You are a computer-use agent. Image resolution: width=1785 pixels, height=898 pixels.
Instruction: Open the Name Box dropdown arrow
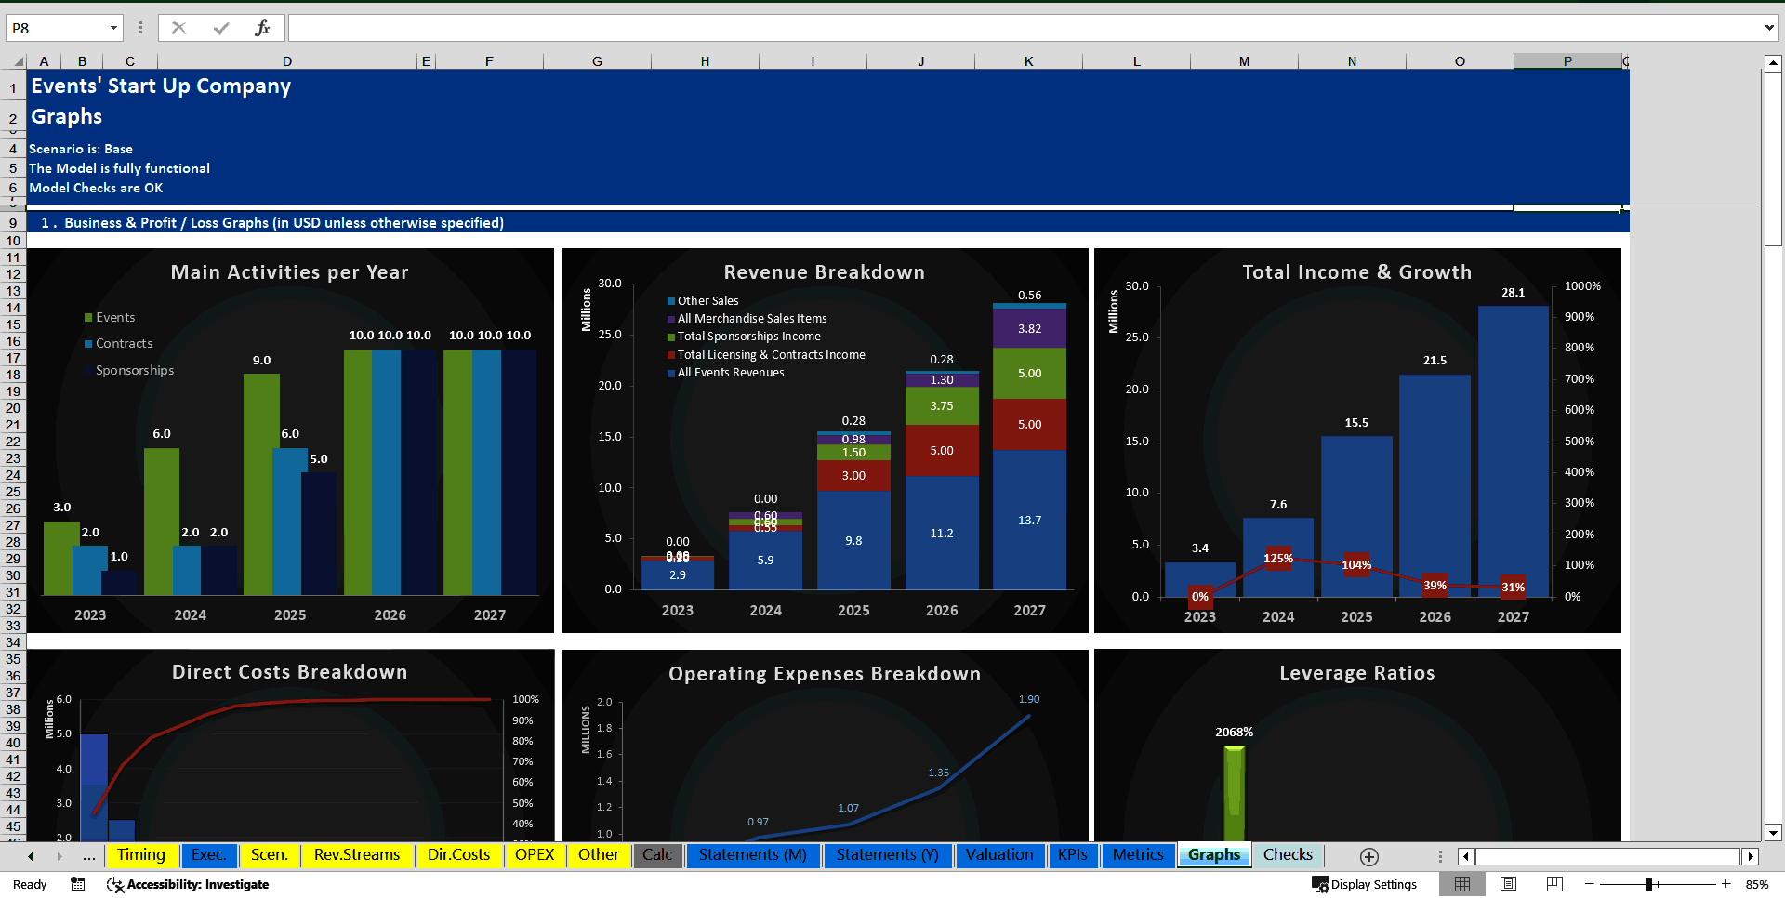click(x=113, y=28)
